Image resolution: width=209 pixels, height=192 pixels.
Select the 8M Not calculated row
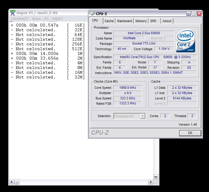(48, 68)
